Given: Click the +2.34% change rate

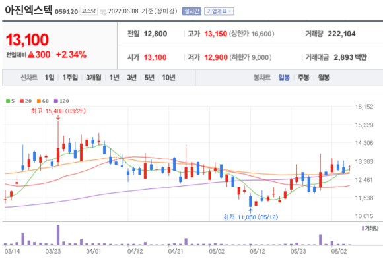Looking at the screenshot, I should pyautogui.click(x=71, y=55).
